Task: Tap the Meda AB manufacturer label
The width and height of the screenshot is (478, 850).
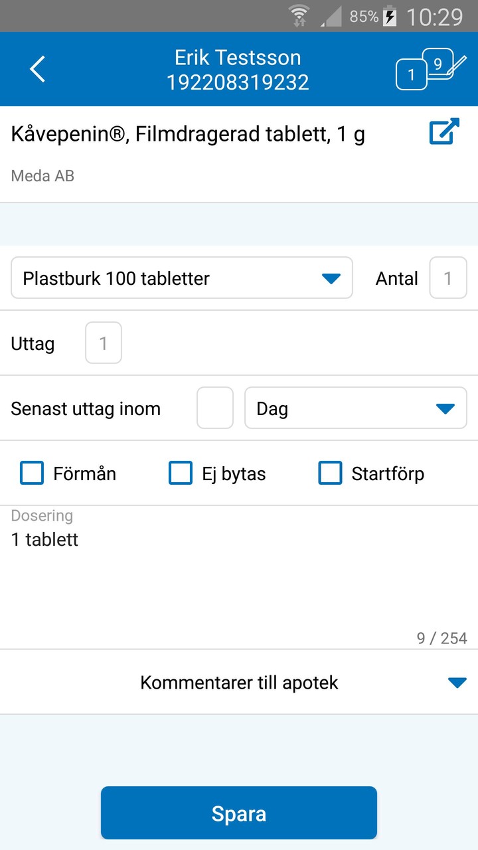Action: tap(42, 175)
